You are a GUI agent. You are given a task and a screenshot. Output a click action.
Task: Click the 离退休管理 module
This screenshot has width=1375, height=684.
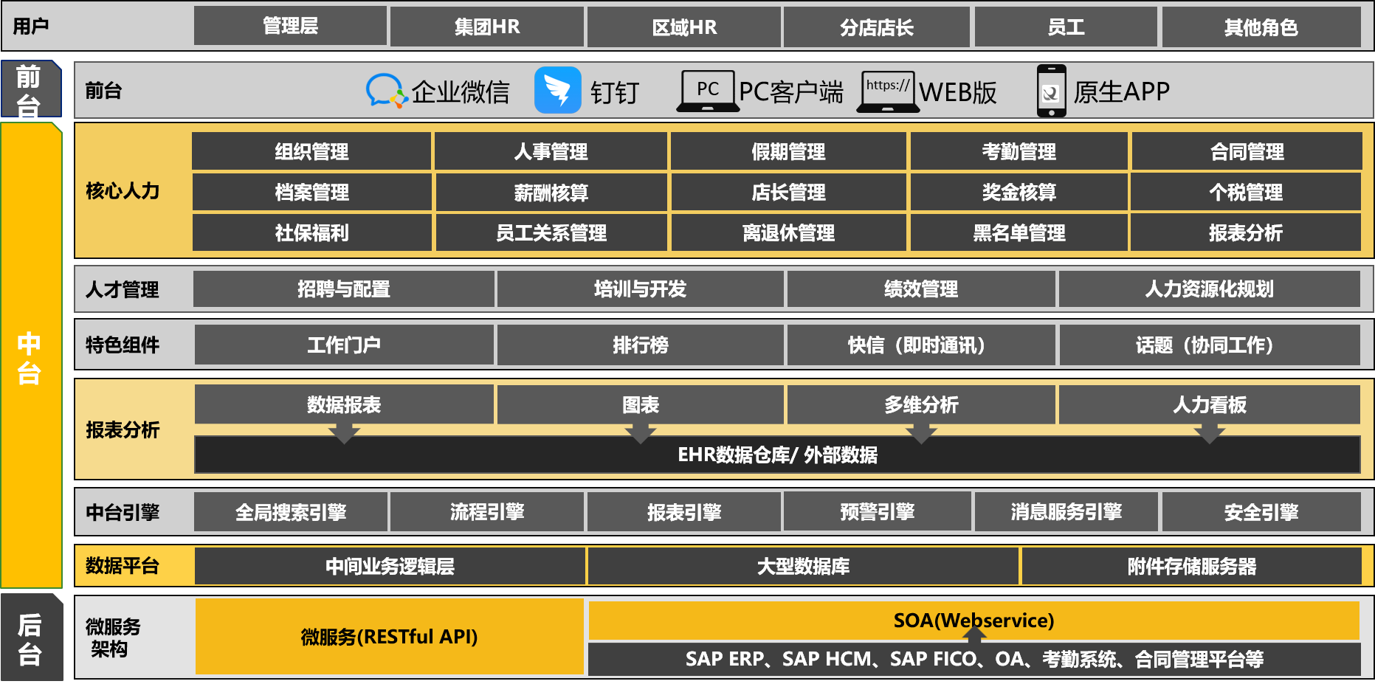pyautogui.click(x=788, y=232)
